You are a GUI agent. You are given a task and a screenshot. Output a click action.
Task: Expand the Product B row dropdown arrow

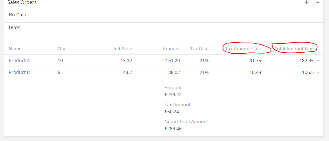(x=318, y=72)
